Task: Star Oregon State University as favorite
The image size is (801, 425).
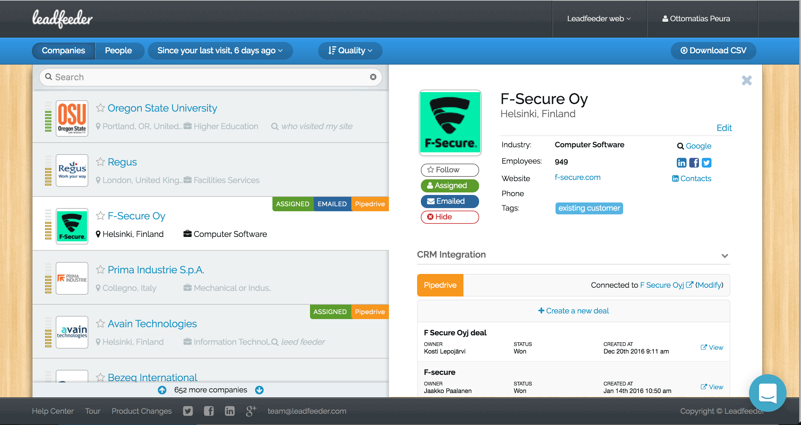Action: coord(100,108)
